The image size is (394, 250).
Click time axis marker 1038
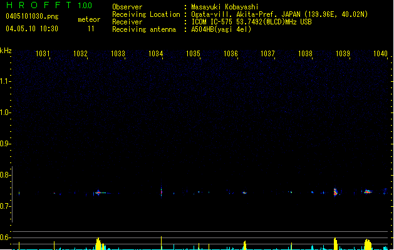coord(305,54)
